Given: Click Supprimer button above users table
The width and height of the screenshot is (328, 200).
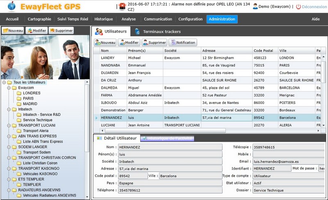Looking at the screenshot, I should click(155, 43).
